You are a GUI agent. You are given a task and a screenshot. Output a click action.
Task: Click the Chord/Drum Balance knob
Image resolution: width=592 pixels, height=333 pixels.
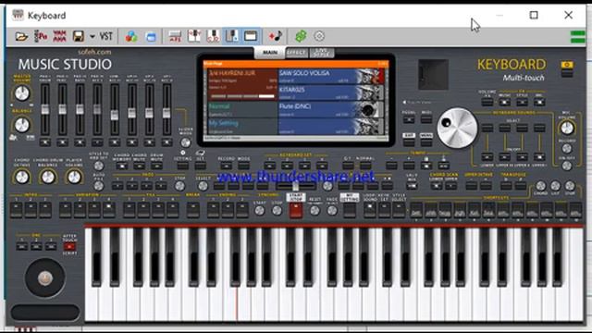tap(48, 177)
